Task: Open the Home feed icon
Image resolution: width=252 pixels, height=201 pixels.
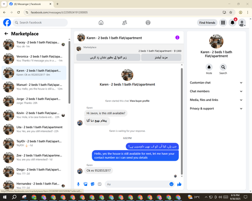Action: point(101,23)
